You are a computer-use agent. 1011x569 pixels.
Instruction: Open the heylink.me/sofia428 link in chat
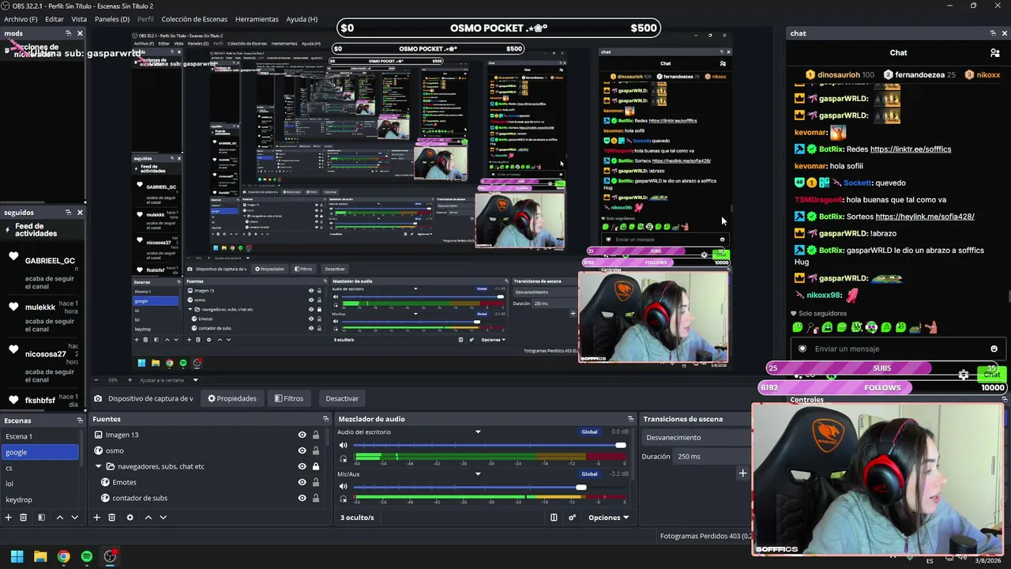coord(925,217)
